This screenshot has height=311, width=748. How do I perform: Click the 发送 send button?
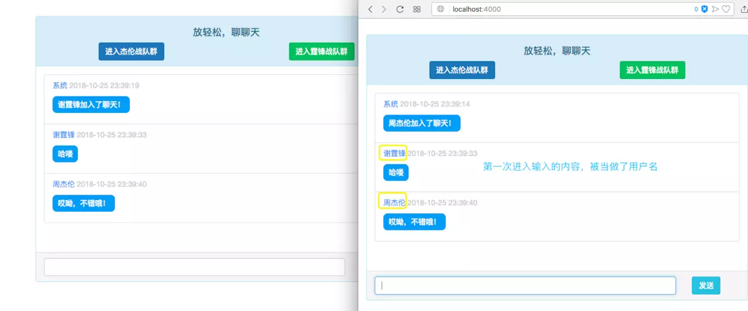tap(706, 285)
